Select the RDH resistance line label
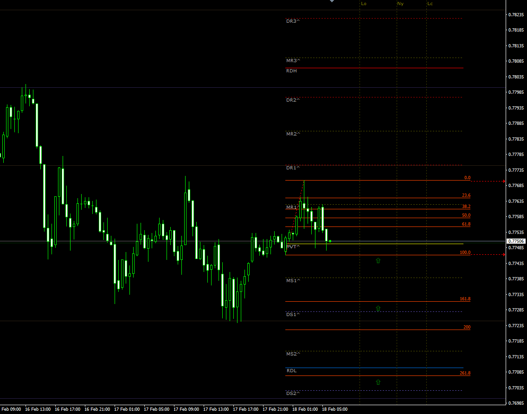The height and width of the screenshot is (414, 527). [x=291, y=71]
